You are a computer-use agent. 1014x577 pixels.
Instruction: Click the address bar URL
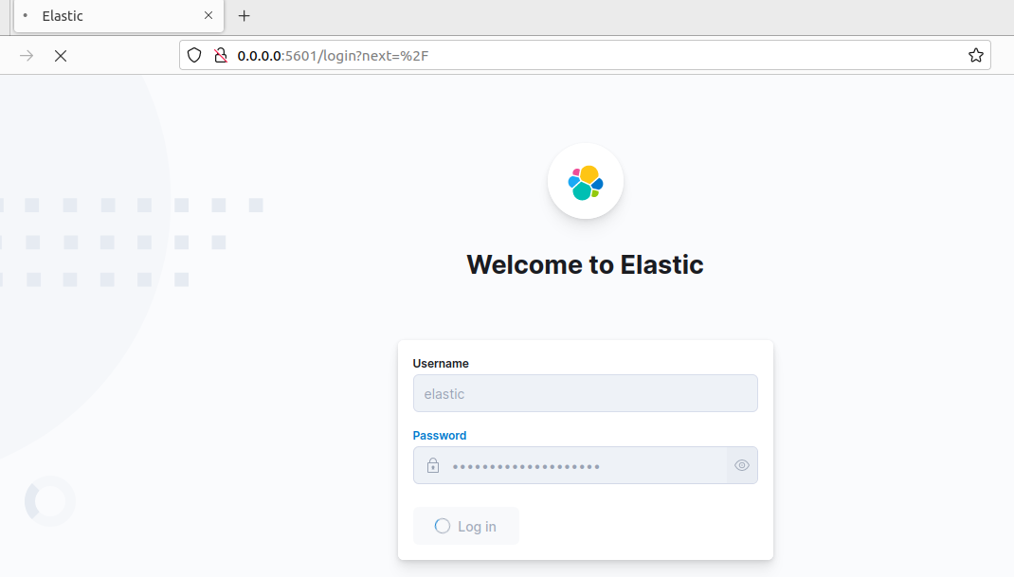tap(333, 56)
